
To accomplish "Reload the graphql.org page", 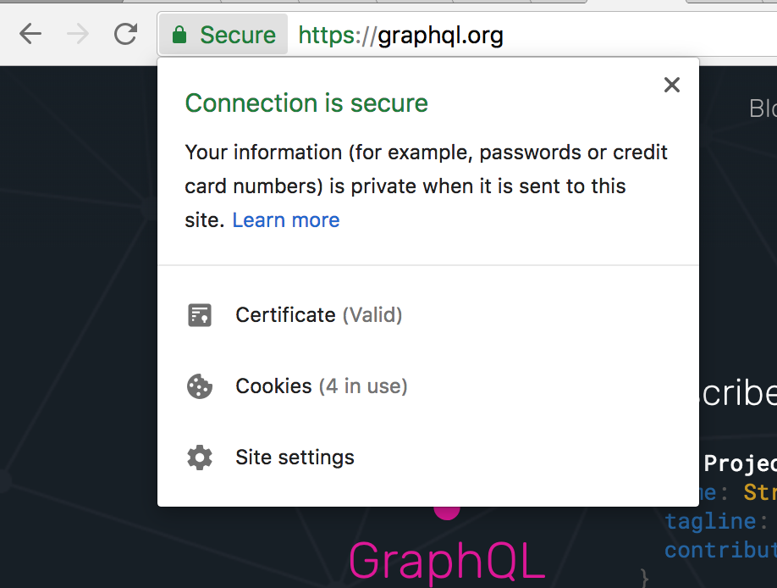I will 125,34.
